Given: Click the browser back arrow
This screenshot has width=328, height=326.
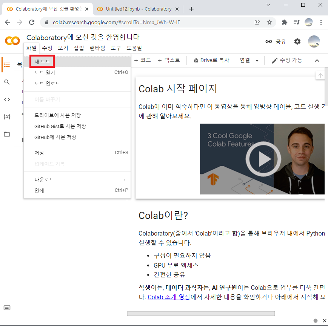Looking at the screenshot, I should [x=8, y=22].
